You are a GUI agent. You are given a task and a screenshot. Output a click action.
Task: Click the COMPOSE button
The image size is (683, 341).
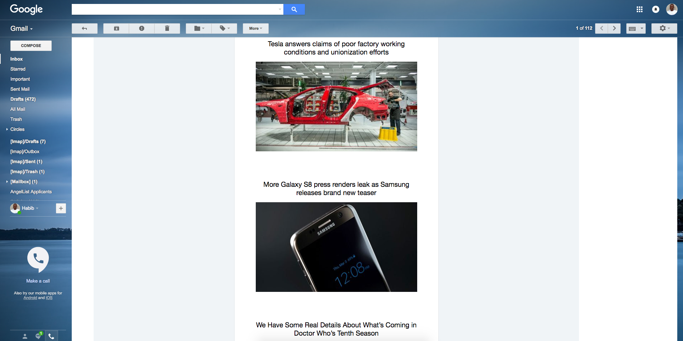pos(31,46)
